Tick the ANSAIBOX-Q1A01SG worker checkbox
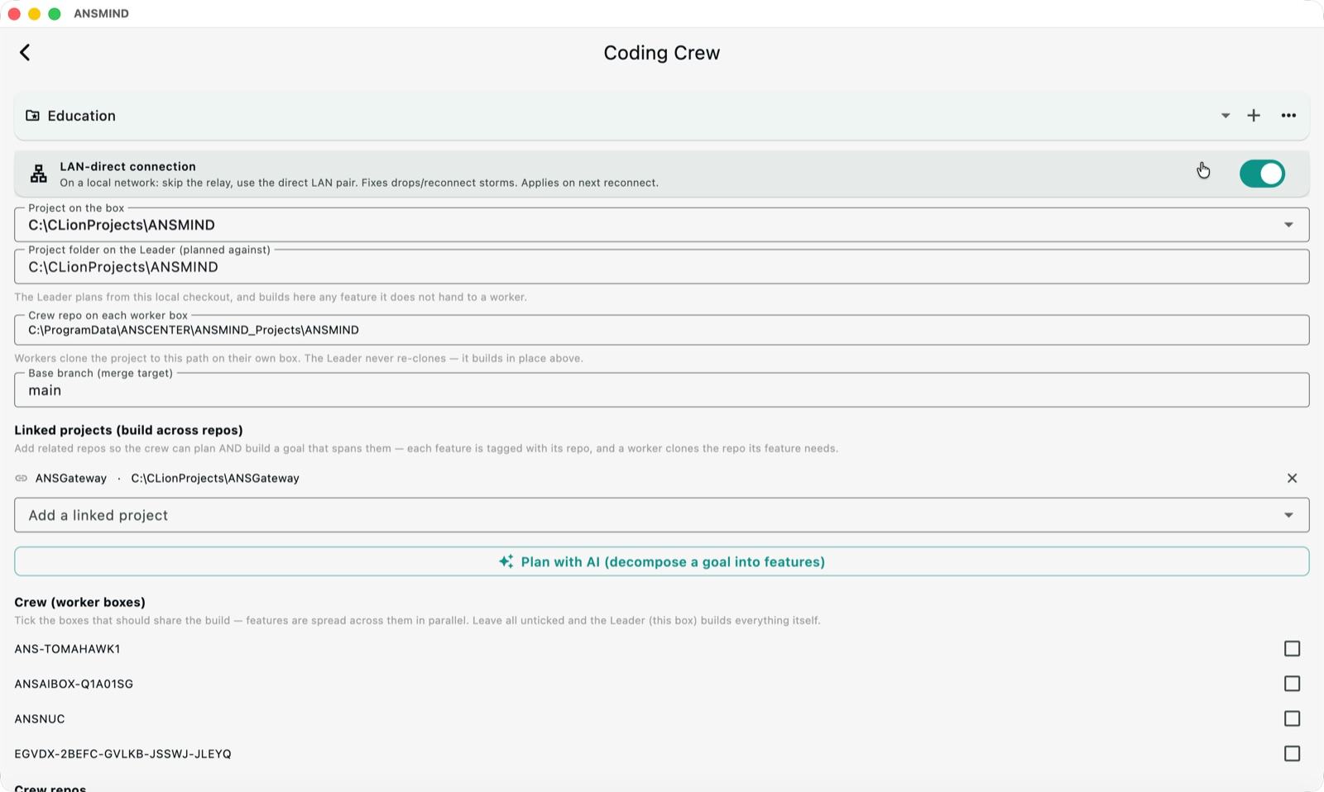The height and width of the screenshot is (792, 1324). 1292,684
